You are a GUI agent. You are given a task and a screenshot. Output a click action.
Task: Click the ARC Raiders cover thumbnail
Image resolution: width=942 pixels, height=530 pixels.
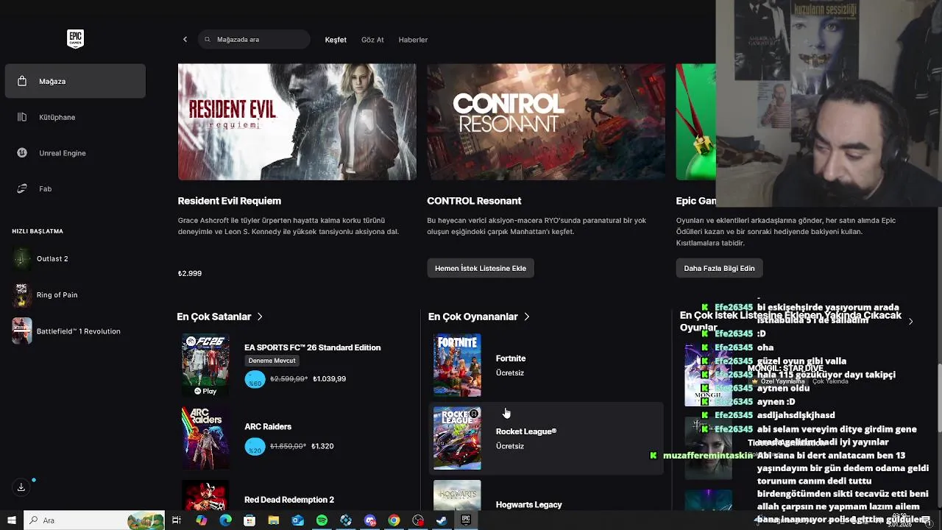coord(205,438)
